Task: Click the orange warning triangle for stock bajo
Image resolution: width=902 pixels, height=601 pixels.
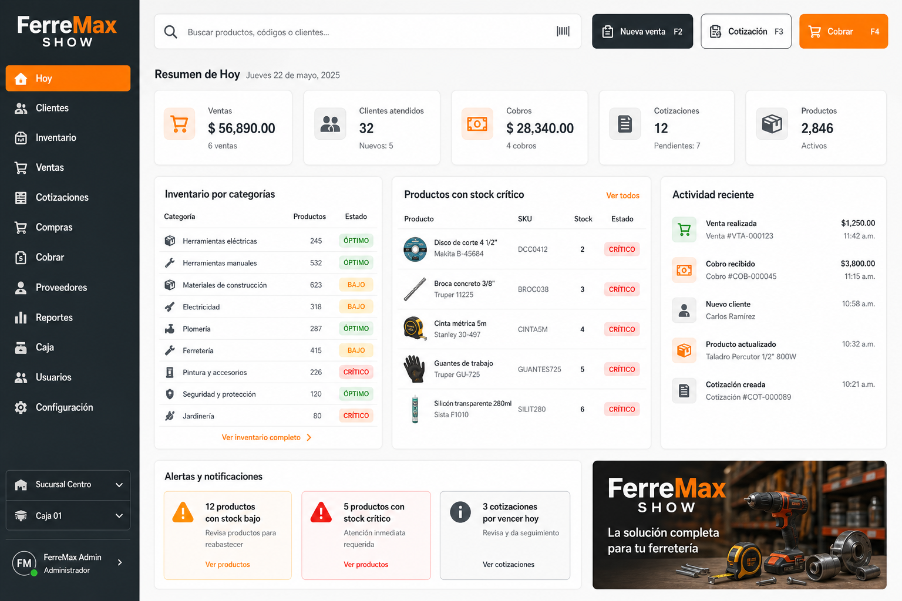Action: click(183, 512)
